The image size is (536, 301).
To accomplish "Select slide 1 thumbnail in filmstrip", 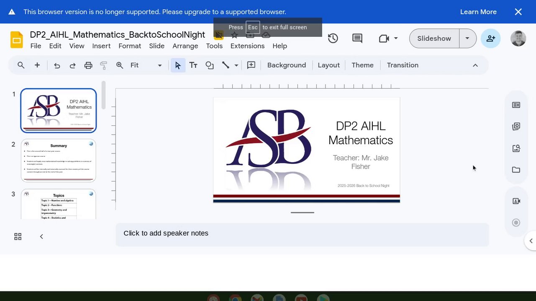I will point(59,110).
